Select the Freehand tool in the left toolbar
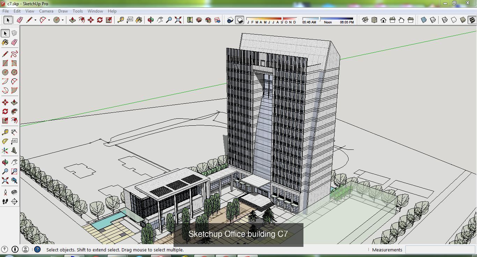This screenshot has height=257, width=477. click(14, 54)
